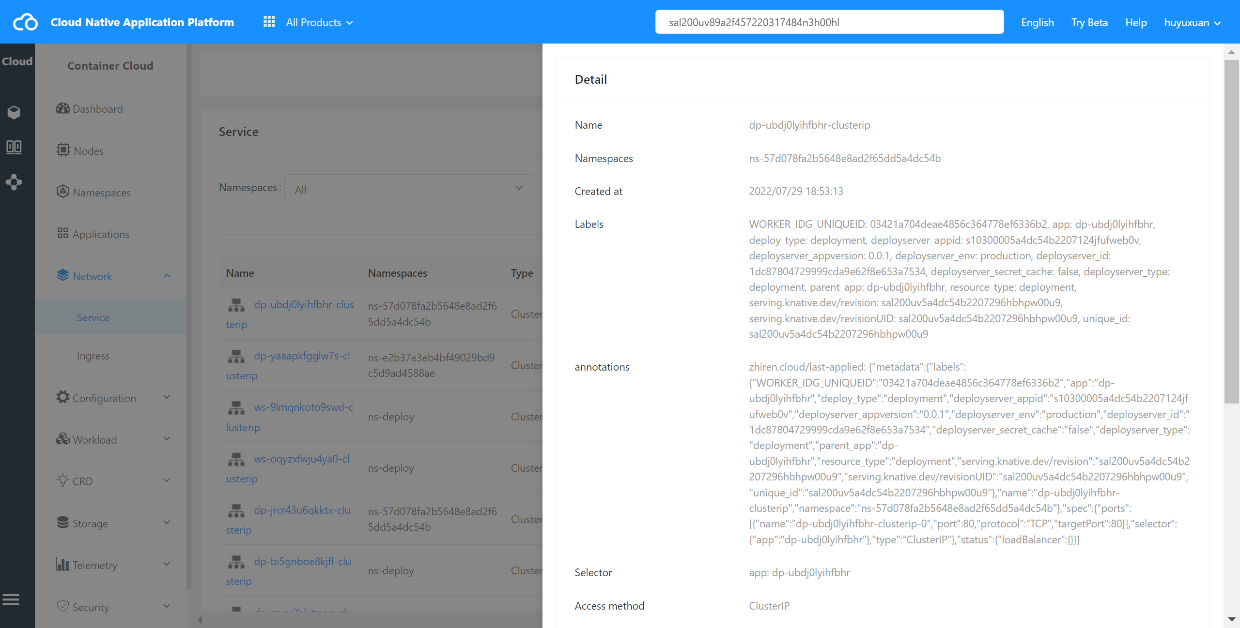
Task: Open the dp-bi5gnboe8kjfl-clusterip service link
Action: [x=289, y=571]
